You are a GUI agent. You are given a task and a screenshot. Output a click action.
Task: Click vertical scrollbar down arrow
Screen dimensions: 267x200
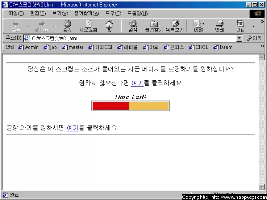[x=262, y=187]
